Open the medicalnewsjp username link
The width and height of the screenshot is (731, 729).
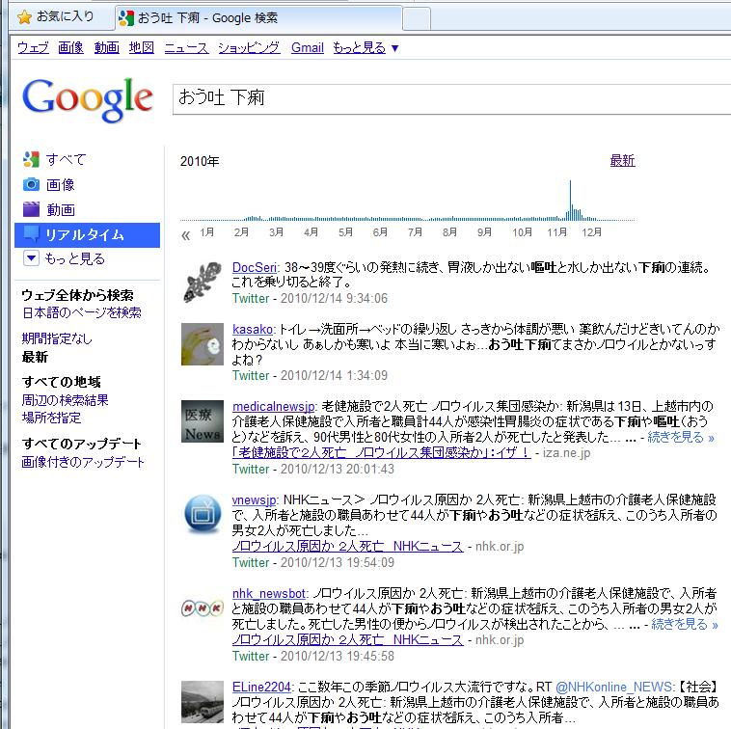pos(274,407)
